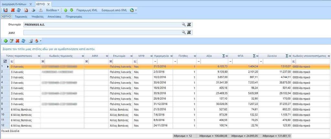
Task: Switch to the Διαχείριση Εντύπων tab
Action: 14,4
